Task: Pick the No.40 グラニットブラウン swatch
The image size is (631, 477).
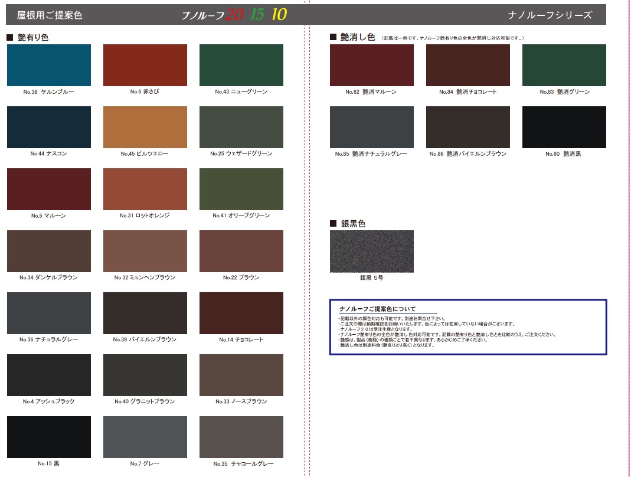Action: (145, 375)
